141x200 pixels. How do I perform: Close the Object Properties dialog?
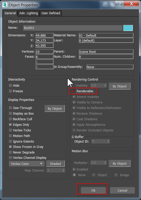click(131, 4)
